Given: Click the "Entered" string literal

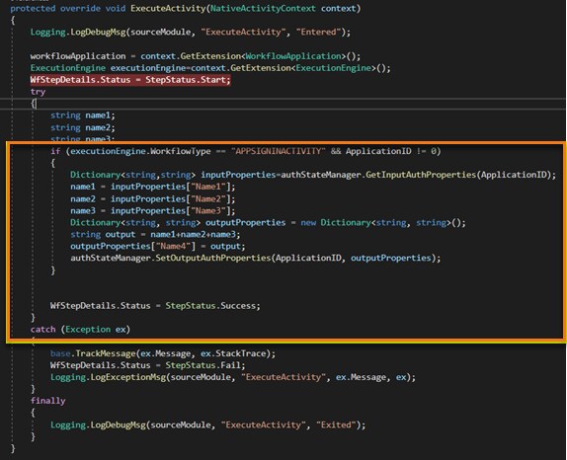Looking at the screenshot, I should [x=319, y=33].
